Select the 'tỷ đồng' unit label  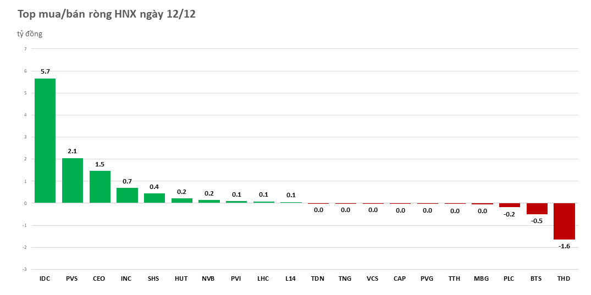click(30, 34)
